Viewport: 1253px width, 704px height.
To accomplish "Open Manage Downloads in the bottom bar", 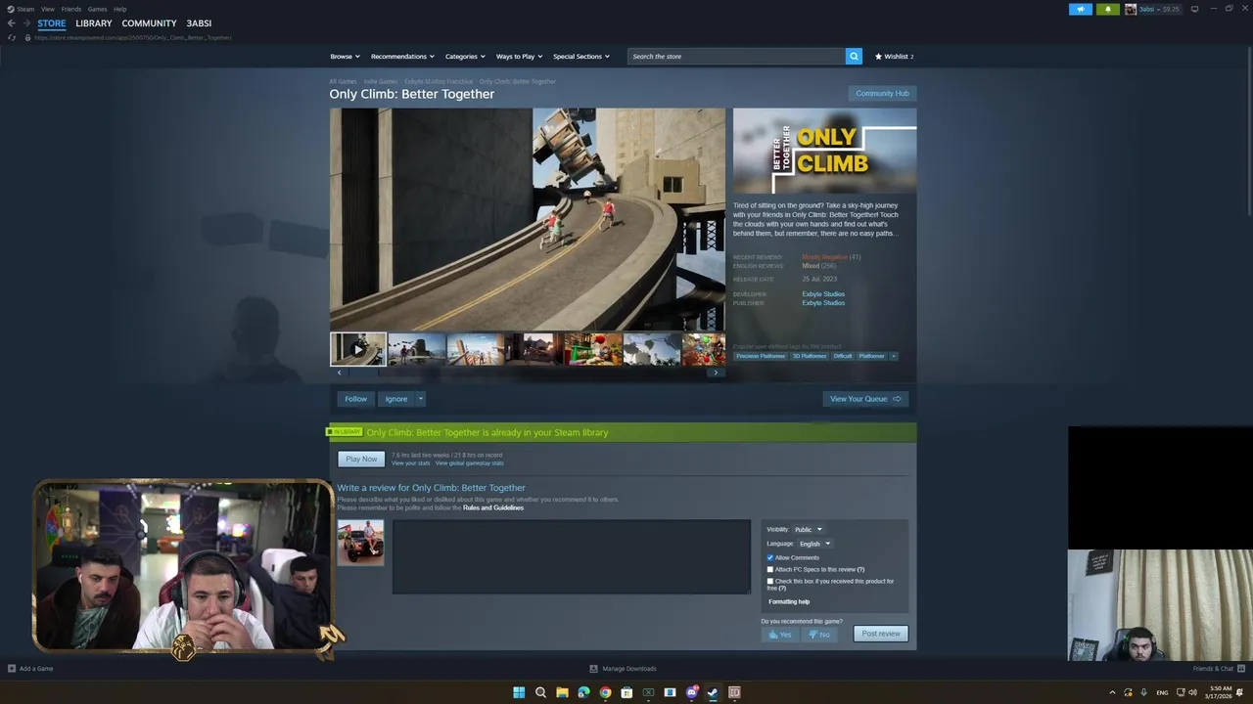I will coord(623,669).
